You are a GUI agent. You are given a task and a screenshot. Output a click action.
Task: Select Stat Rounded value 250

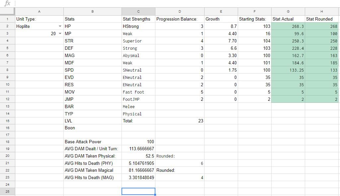(322, 41)
